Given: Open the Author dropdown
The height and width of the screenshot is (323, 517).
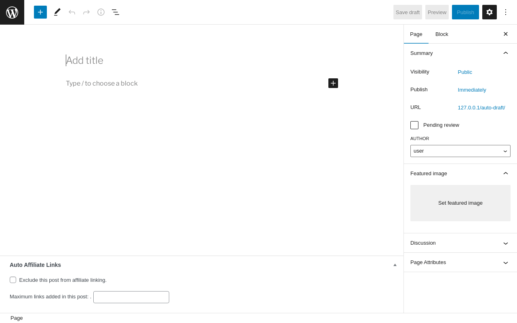Looking at the screenshot, I should 460,151.
